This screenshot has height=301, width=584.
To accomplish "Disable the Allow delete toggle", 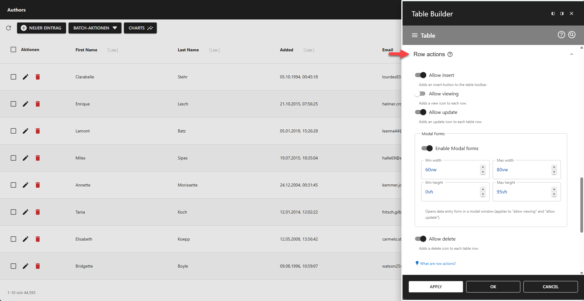I will point(420,239).
